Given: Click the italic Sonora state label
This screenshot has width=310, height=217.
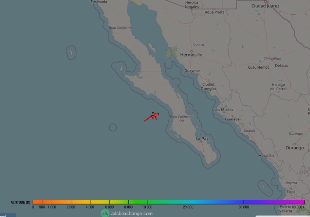Looking at the screenshot, I should (x=198, y=45).
